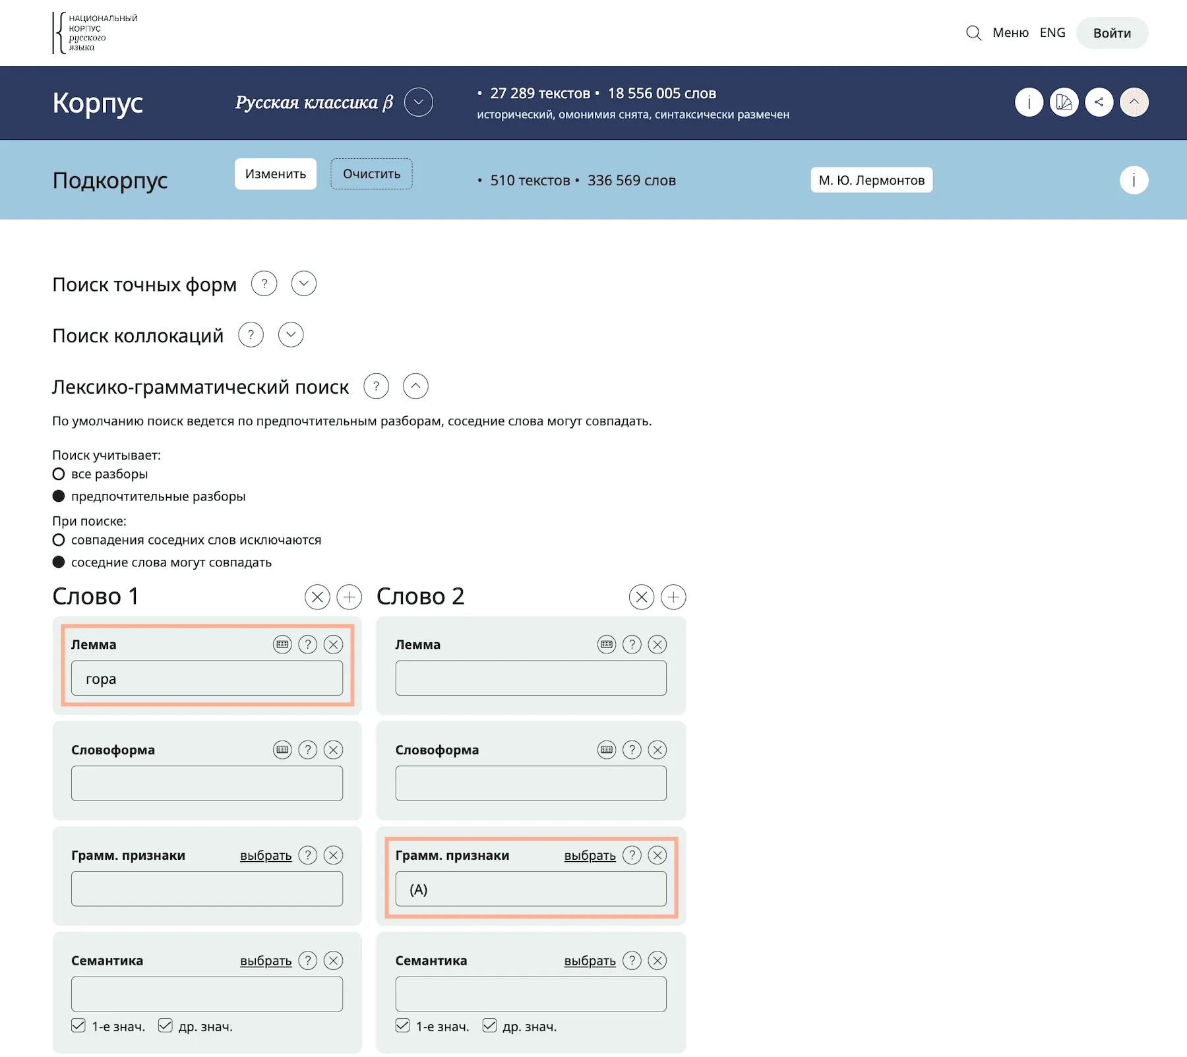Expand Поиск точных форм section
Image resolution: width=1187 pixels, height=1057 pixels.
click(x=304, y=284)
